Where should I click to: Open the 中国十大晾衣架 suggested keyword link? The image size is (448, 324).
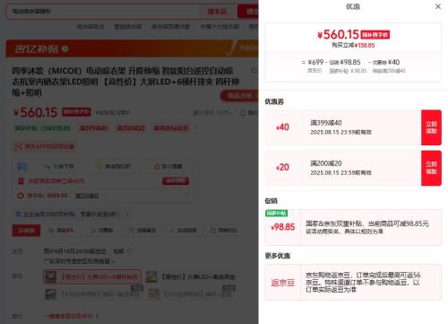click(220, 27)
